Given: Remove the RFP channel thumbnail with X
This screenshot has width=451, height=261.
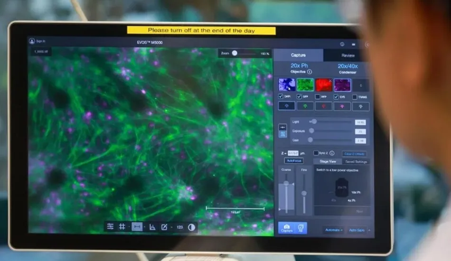Looking at the screenshot, I should (330, 81).
